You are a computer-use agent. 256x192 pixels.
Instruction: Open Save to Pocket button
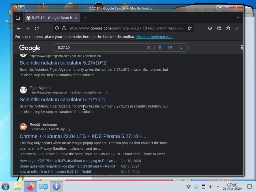tap(210, 28)
